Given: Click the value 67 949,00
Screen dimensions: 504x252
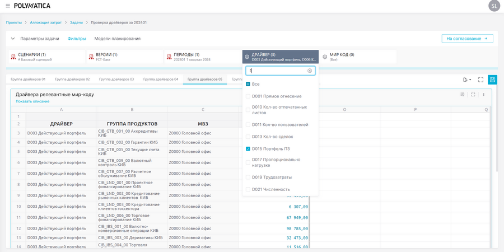Looking at the screenshot, I should [297, 218].
